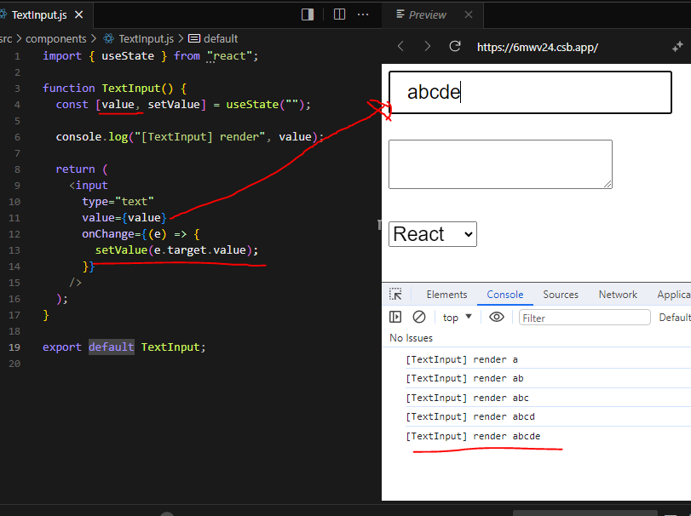Screen dimensions: 691x516
Task: Select the Console DevTools tab
Action: [505, 295]
